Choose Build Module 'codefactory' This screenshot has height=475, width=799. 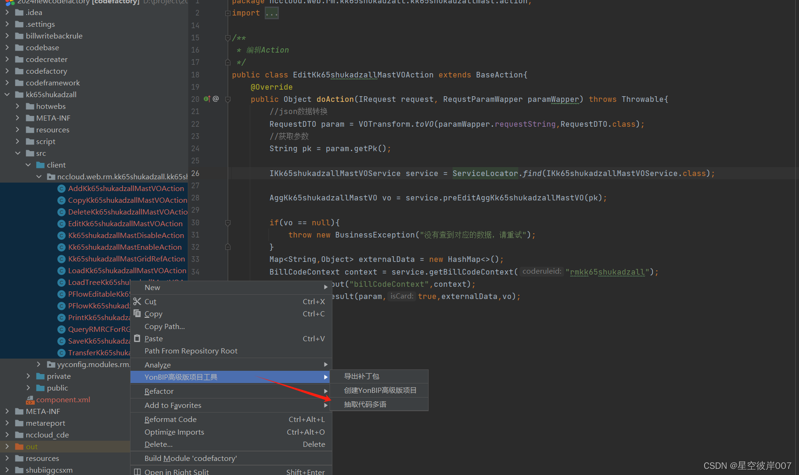(x=231, y=458)
